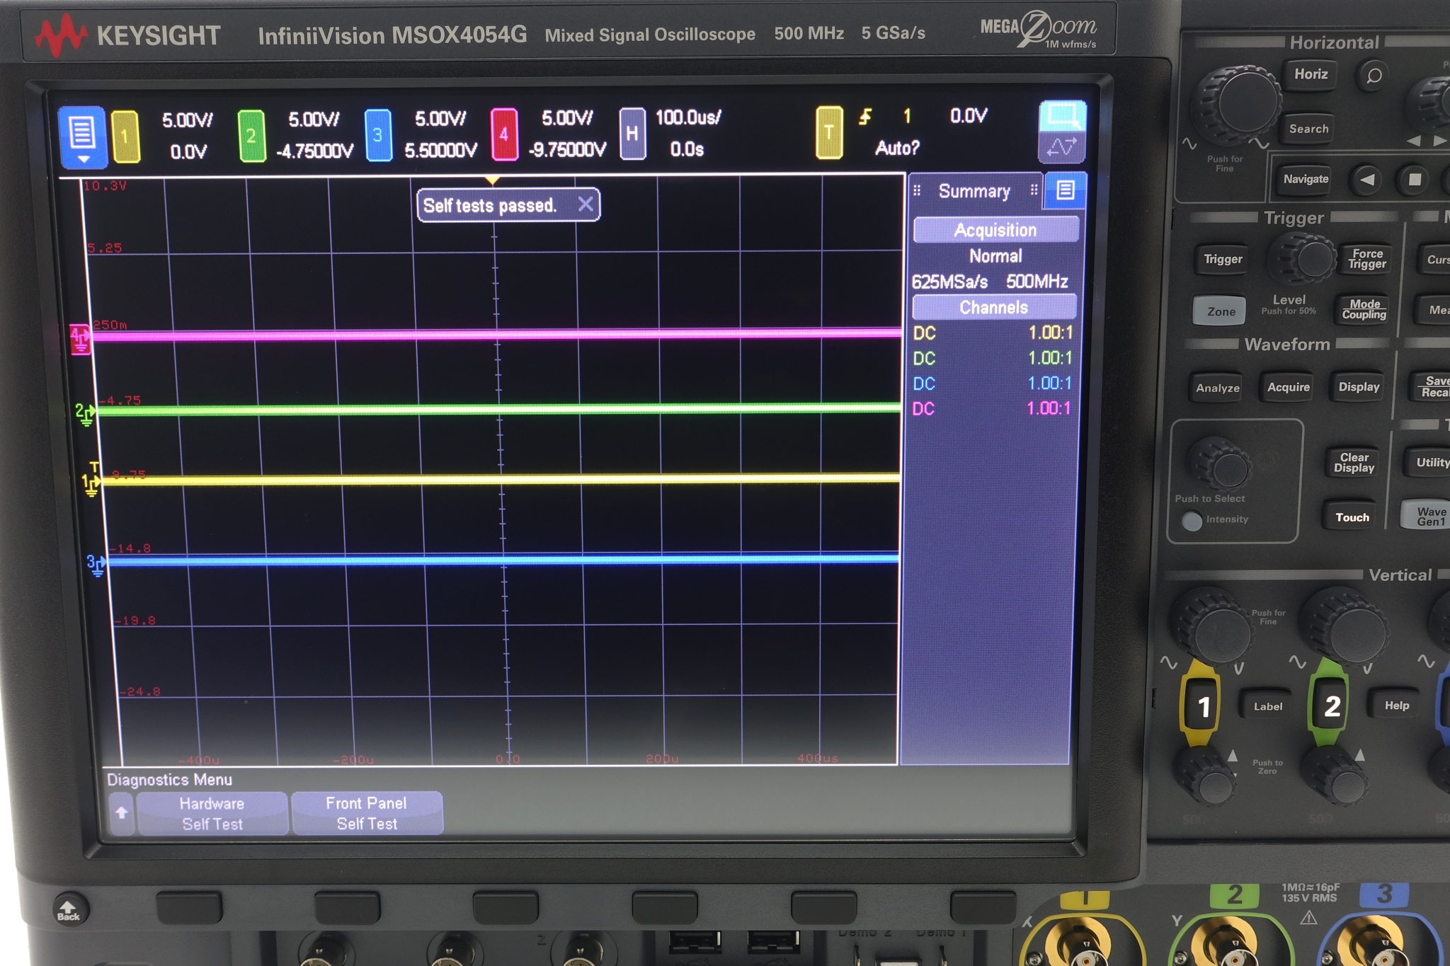
Task: Collapse the Channels section in Summary
Action: tap(994, 307)
